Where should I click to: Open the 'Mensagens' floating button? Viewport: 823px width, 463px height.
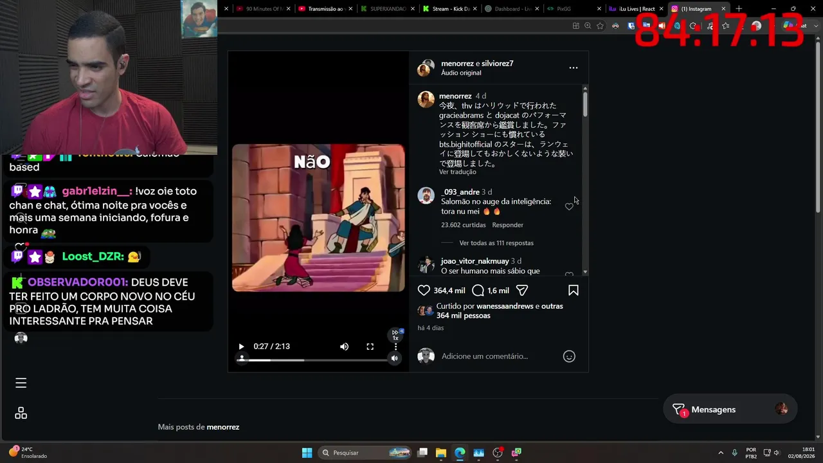[x=730, y=410]
